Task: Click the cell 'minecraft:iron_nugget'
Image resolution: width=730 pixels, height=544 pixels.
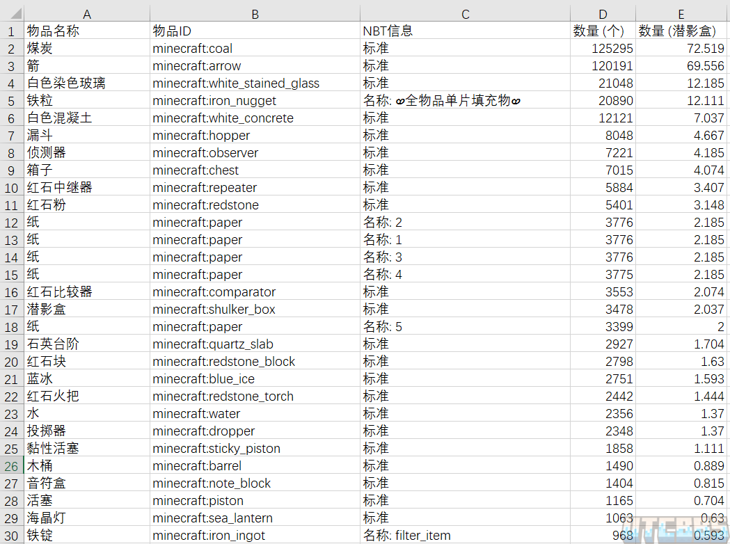Action: tap(255, 100)
